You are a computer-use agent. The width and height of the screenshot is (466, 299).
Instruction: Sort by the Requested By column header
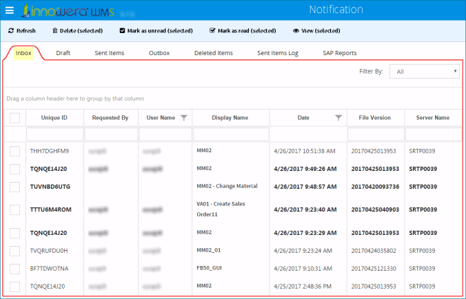point(110,118)
